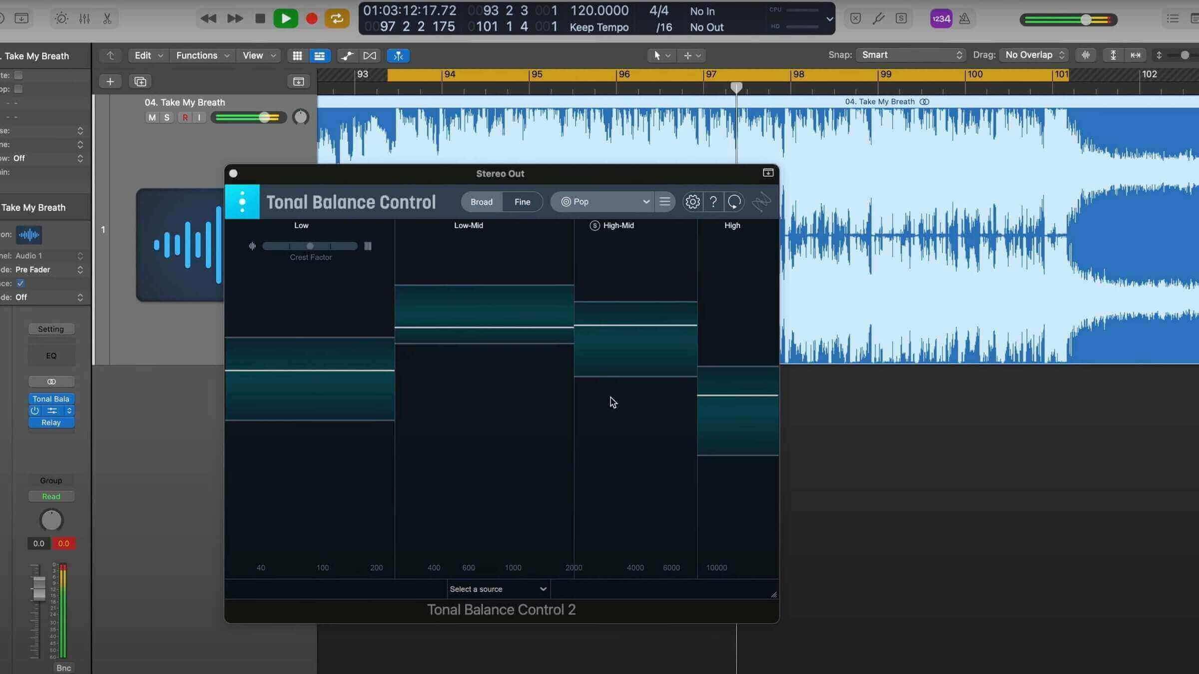The height and width of the screenshot is (674, 1199).
Task: Arm recording with red Record button
Action: click(311, 18)
